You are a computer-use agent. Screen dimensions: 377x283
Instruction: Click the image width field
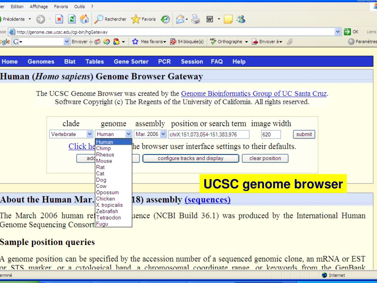(x=271, y=134)
